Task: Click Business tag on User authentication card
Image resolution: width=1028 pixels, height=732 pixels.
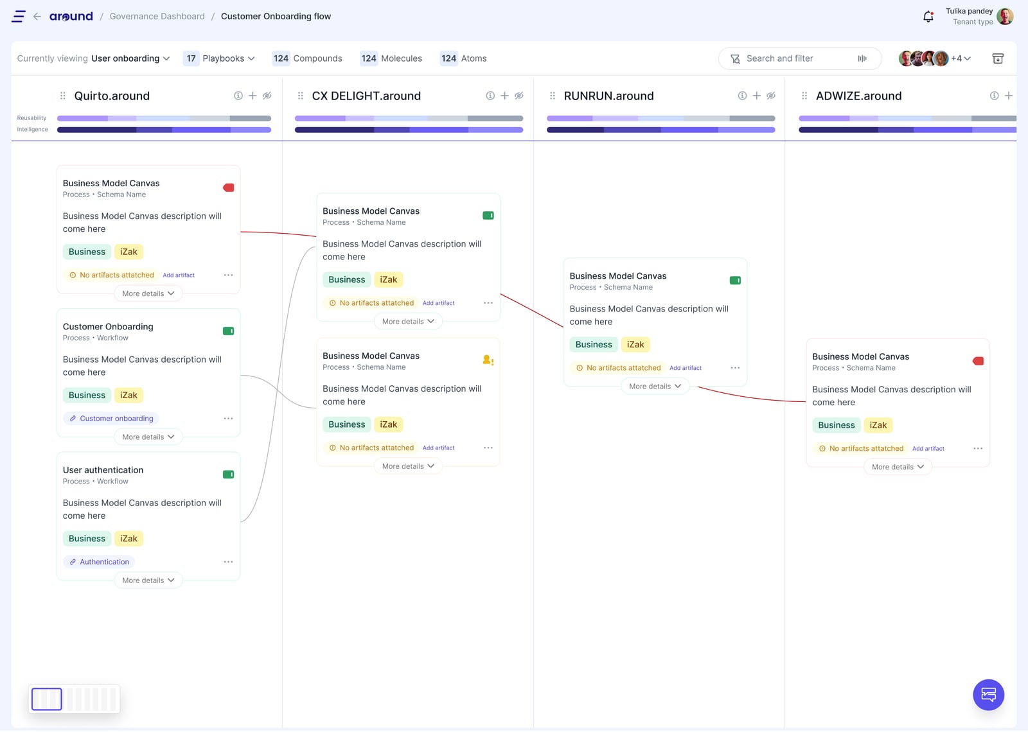Action: (x=87, y=539)
